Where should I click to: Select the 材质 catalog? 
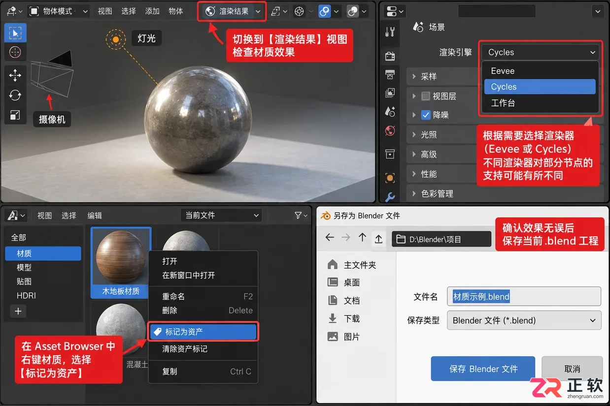coord(43,253)
